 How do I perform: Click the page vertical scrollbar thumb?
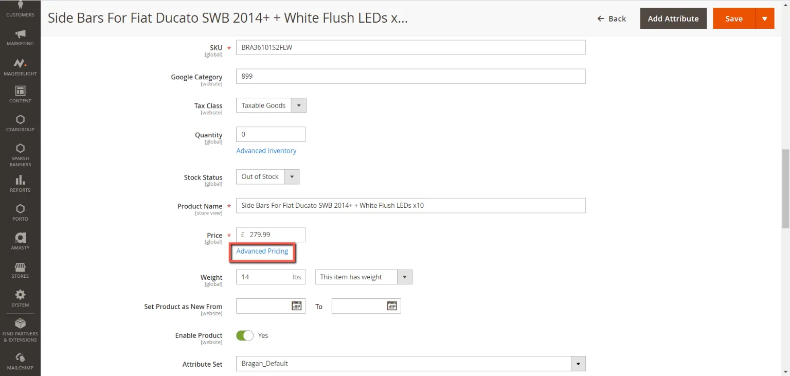[x=785, y=189]
